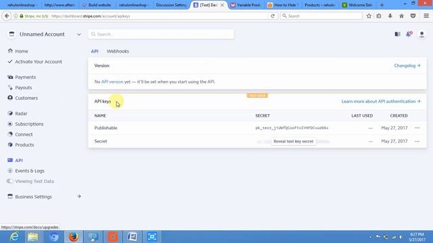Bookmark this page with star icon
This screenshot has width=433, height=243.
(369, 16)
